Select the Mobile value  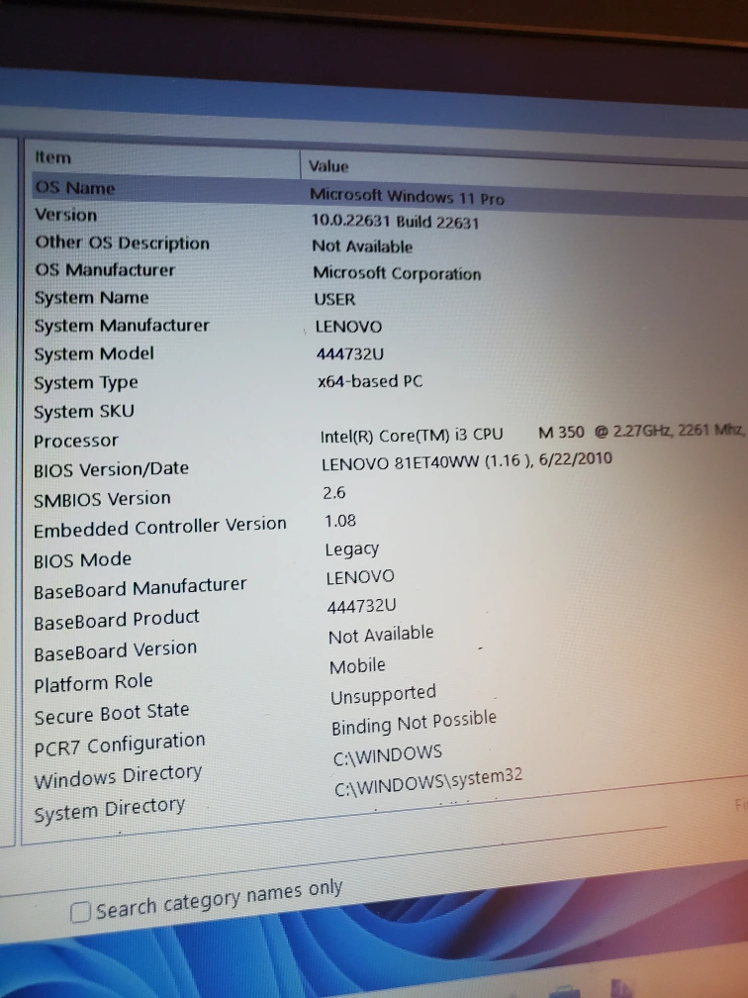tap(357, 666)
